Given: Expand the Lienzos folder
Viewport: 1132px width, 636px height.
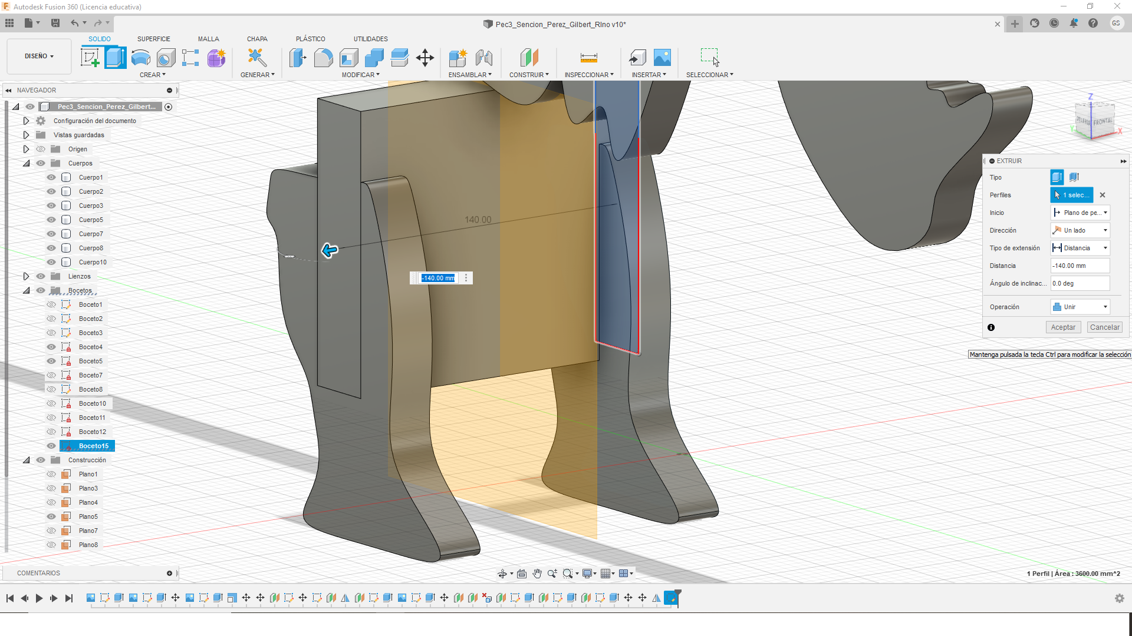Looking at the screenshot, I should (26, 276).
